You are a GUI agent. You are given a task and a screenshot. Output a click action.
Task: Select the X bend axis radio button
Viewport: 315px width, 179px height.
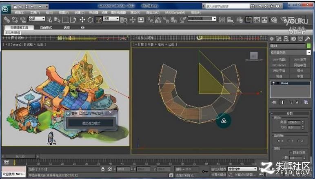pyautogui.click(x=279, y=141)
